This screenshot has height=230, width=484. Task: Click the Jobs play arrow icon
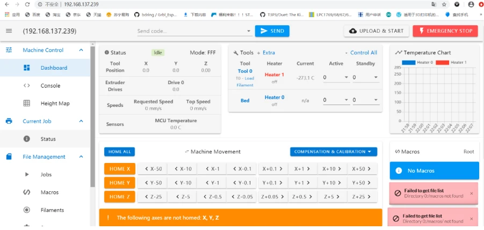click(27, 175)
